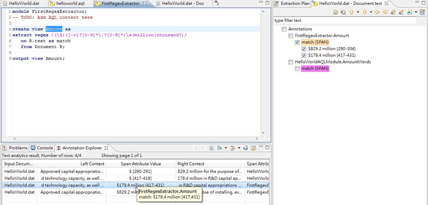
Task: Click the green arrow export icon in right toolbar
Action: [409, 12]
